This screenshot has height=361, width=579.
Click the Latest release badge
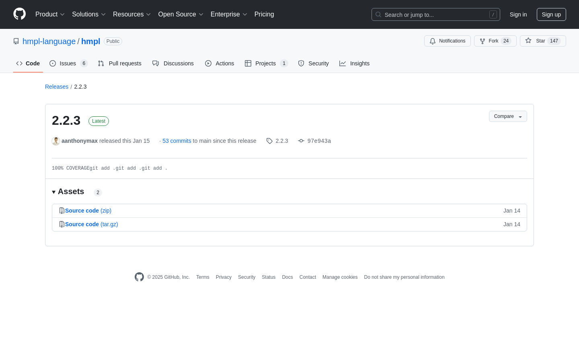(99, 121)
